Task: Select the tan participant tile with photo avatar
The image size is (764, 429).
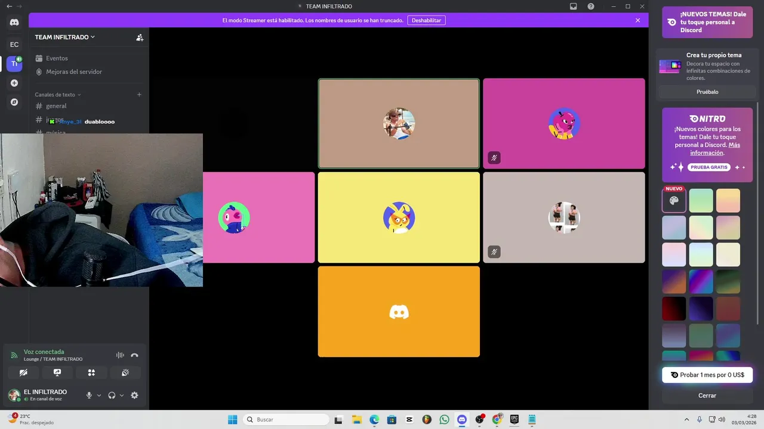Action: (399, 123)
